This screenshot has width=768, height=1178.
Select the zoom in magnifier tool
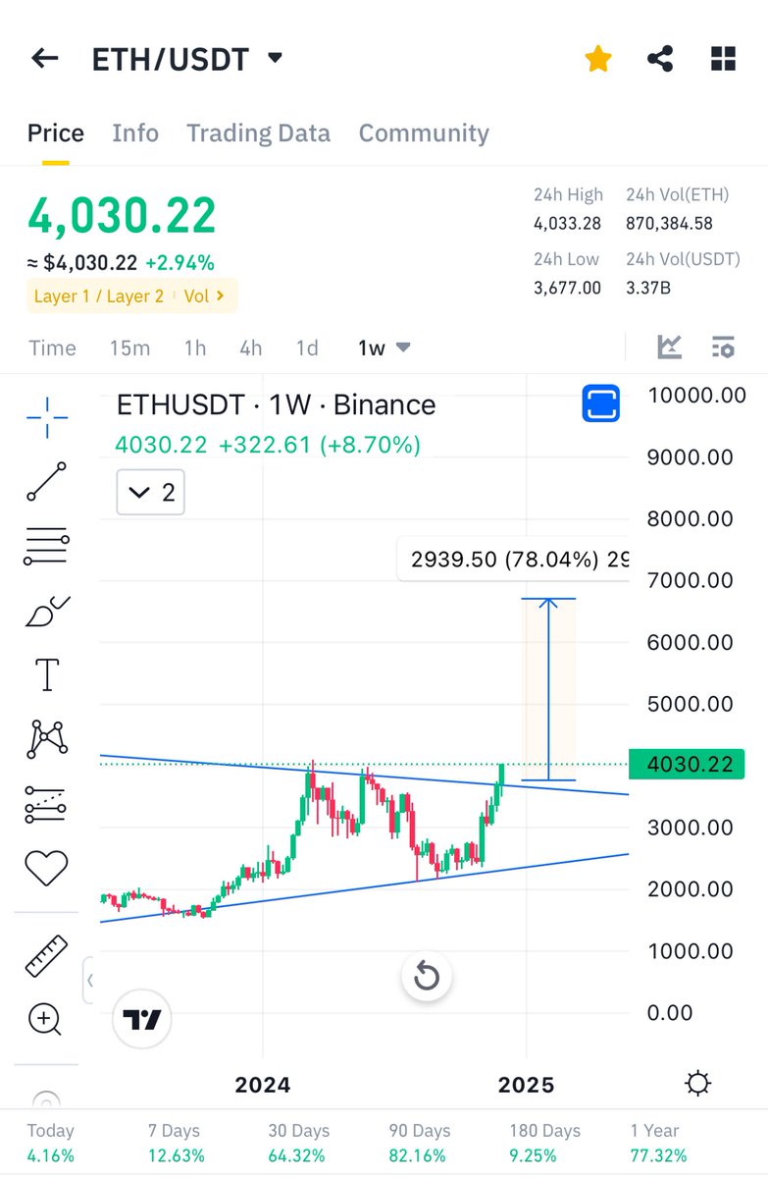click(x=46, y=1020)
